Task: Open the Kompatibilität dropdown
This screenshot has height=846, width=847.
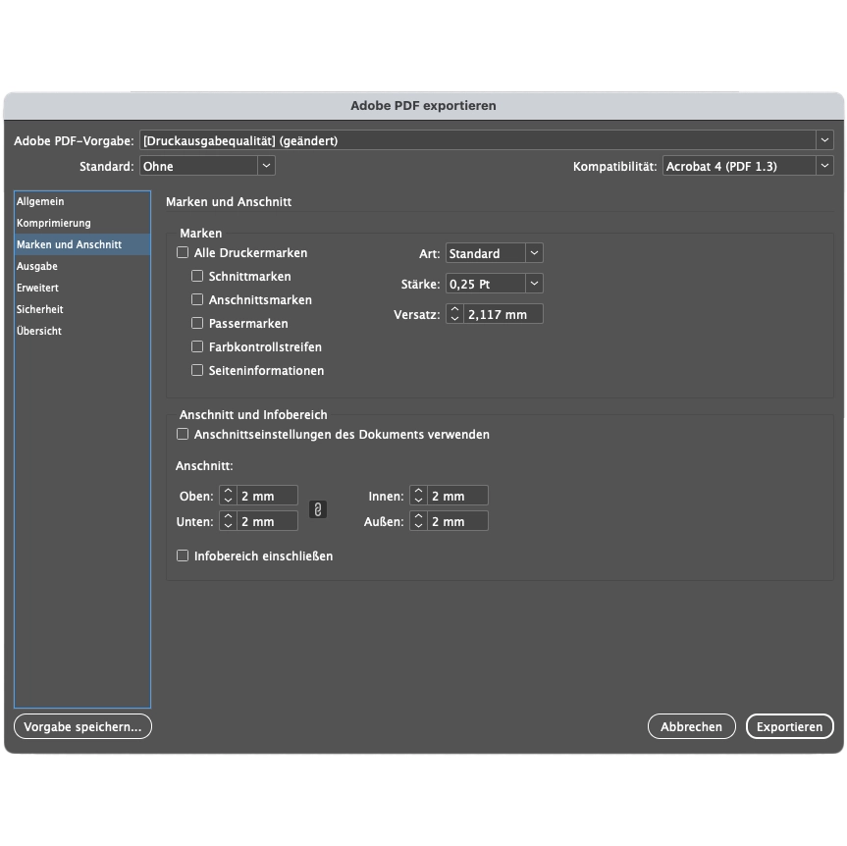Action: pyautogui.click(x=748, y=166)
